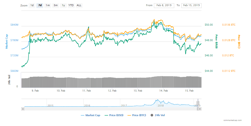
Task: Click 2018 peak in navigator timeline
Action: [x=157, y=101]
